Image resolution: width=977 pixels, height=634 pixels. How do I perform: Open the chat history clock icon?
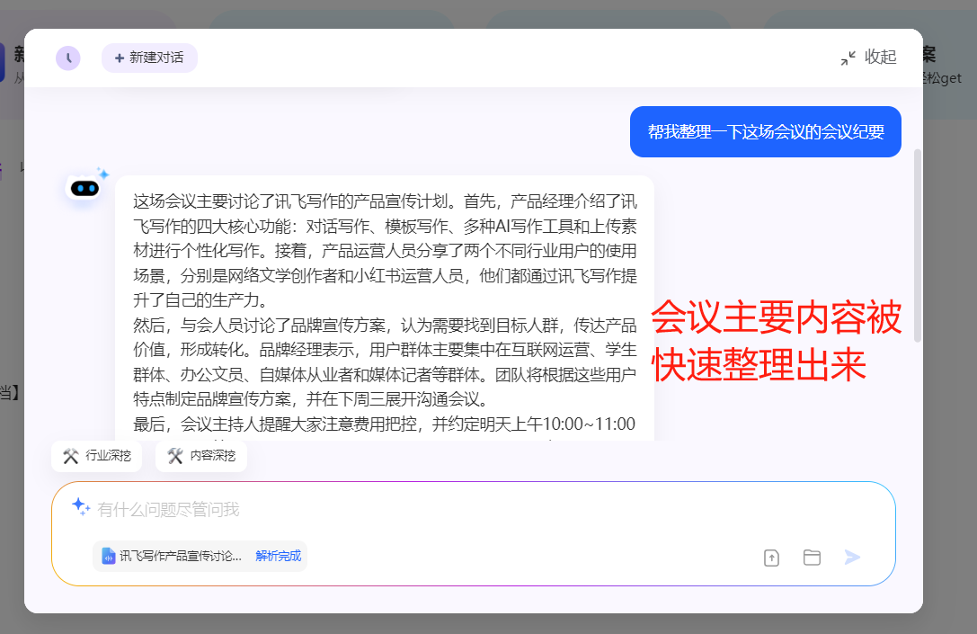[x=68, y=58]
